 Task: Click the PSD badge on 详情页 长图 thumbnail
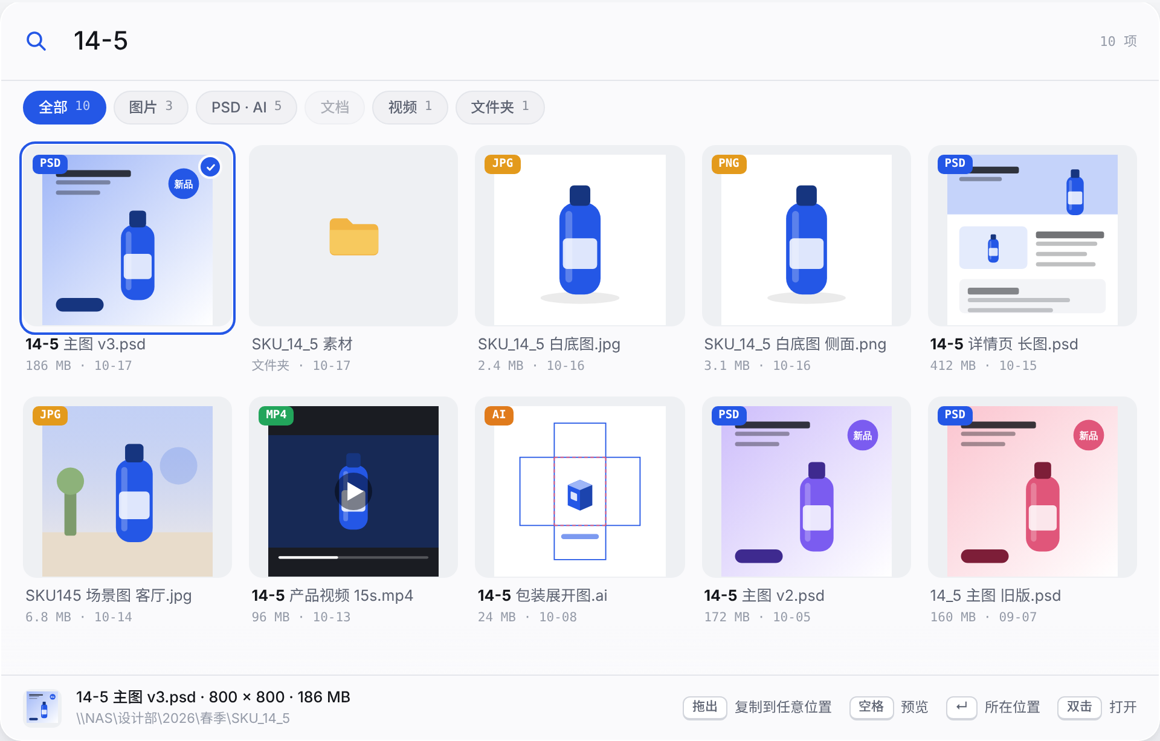[955, 163]
